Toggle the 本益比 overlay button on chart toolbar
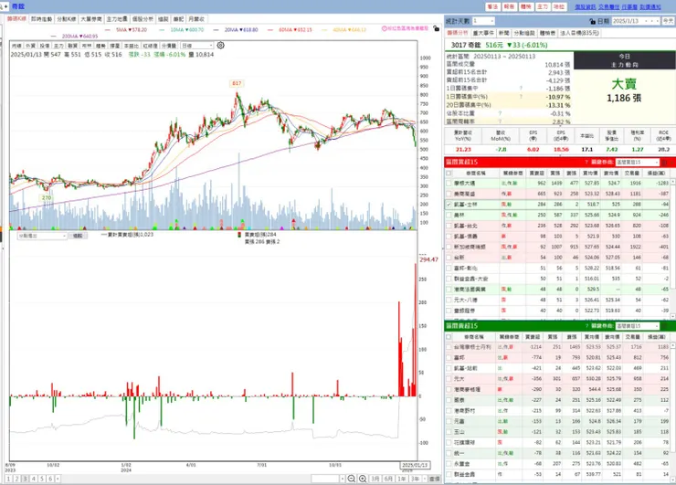 coord(132,46)
